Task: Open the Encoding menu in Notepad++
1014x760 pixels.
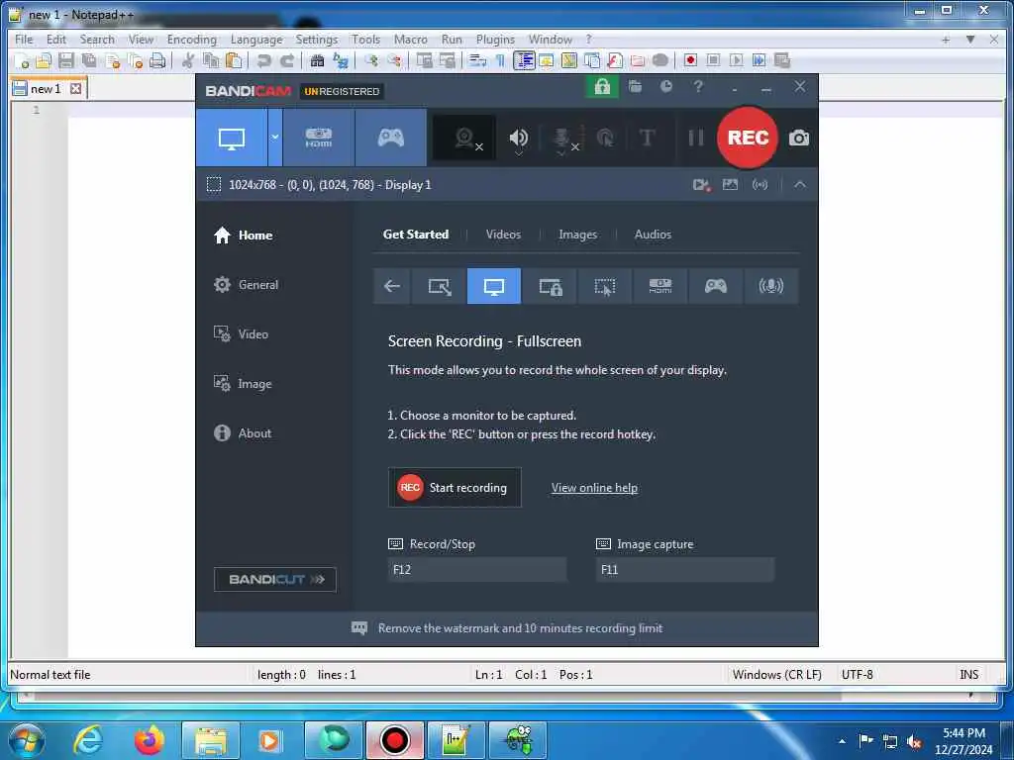Action: 191,40
